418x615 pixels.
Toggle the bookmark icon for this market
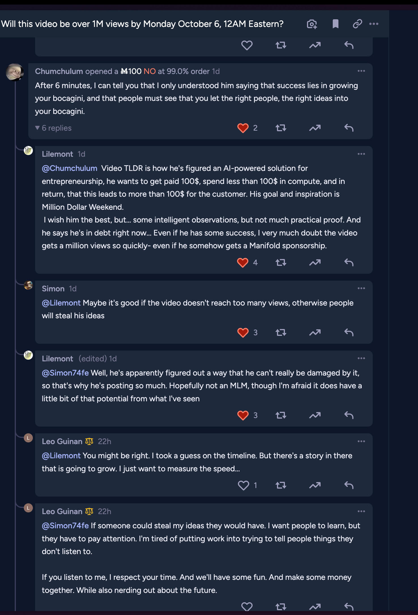pyautogui.click(x=335, y=24)
